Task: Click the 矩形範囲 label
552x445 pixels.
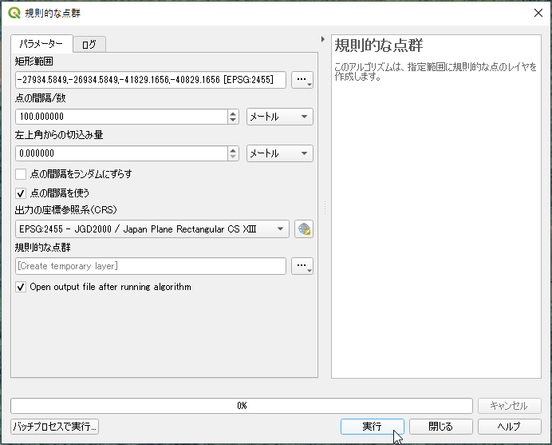Action: 34,62
